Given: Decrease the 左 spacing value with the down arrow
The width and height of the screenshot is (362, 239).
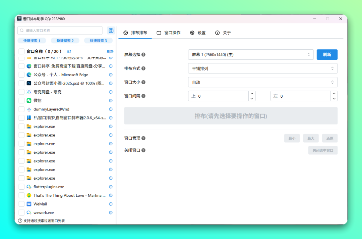Looking at the screenshot, I should point(334,99).
